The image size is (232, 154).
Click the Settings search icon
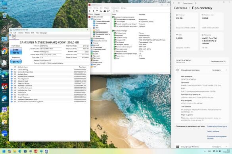tap(196, 3)
